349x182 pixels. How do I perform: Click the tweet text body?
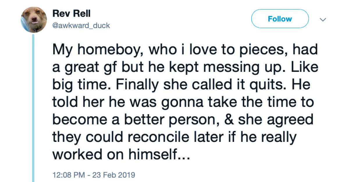point(183,102)
